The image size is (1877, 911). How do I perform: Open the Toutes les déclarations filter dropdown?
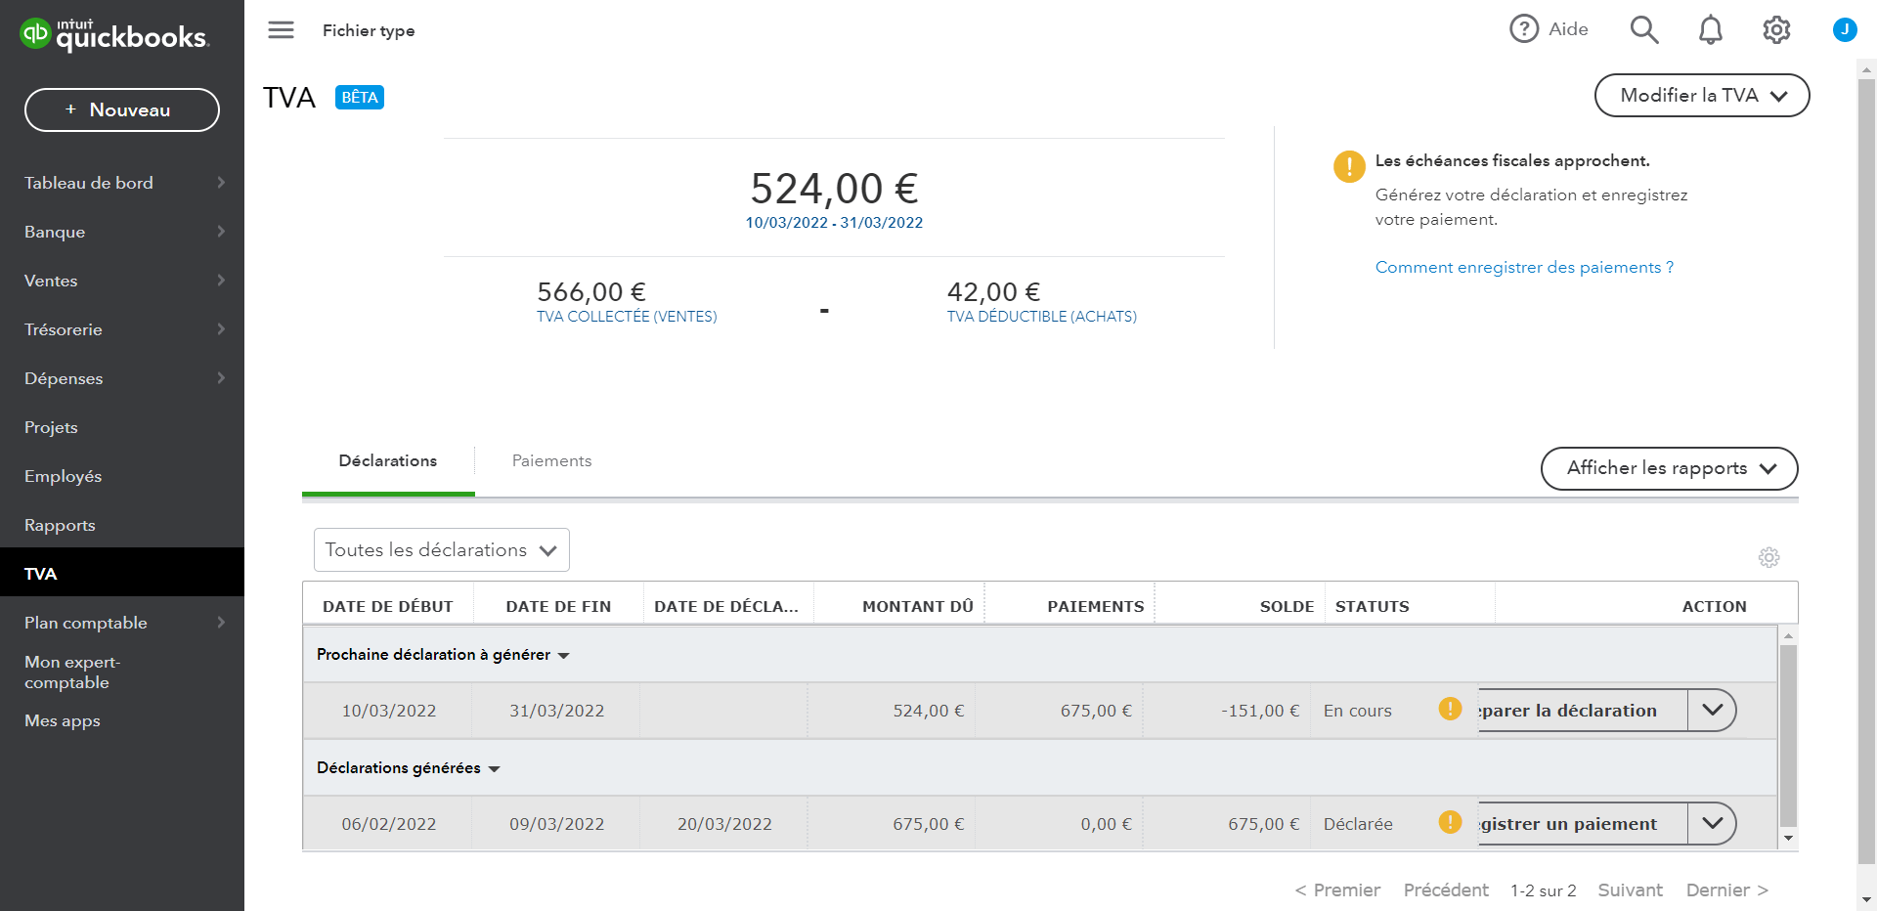441,550
